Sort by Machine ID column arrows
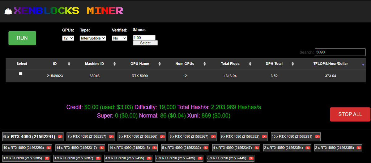This screenshot has width=371, height=163. click(114, 64)
